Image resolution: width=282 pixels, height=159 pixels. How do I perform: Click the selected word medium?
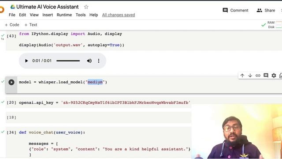(95, 82)
